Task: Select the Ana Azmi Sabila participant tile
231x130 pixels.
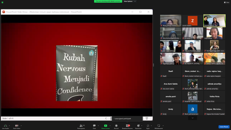Action: point(171,84)
